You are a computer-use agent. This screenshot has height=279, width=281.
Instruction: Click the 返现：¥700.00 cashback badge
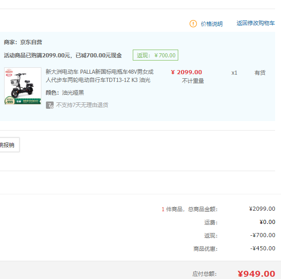point(156,55)
